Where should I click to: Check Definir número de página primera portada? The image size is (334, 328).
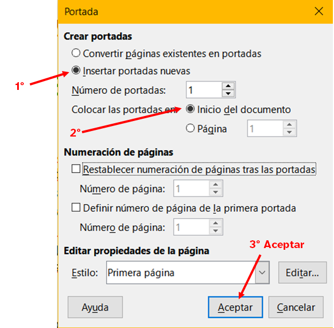tap(76, 209)
